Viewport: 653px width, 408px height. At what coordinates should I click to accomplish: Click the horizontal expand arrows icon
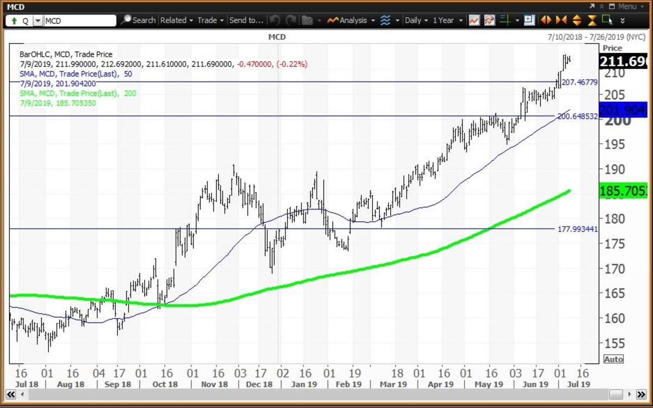(546, 20)
